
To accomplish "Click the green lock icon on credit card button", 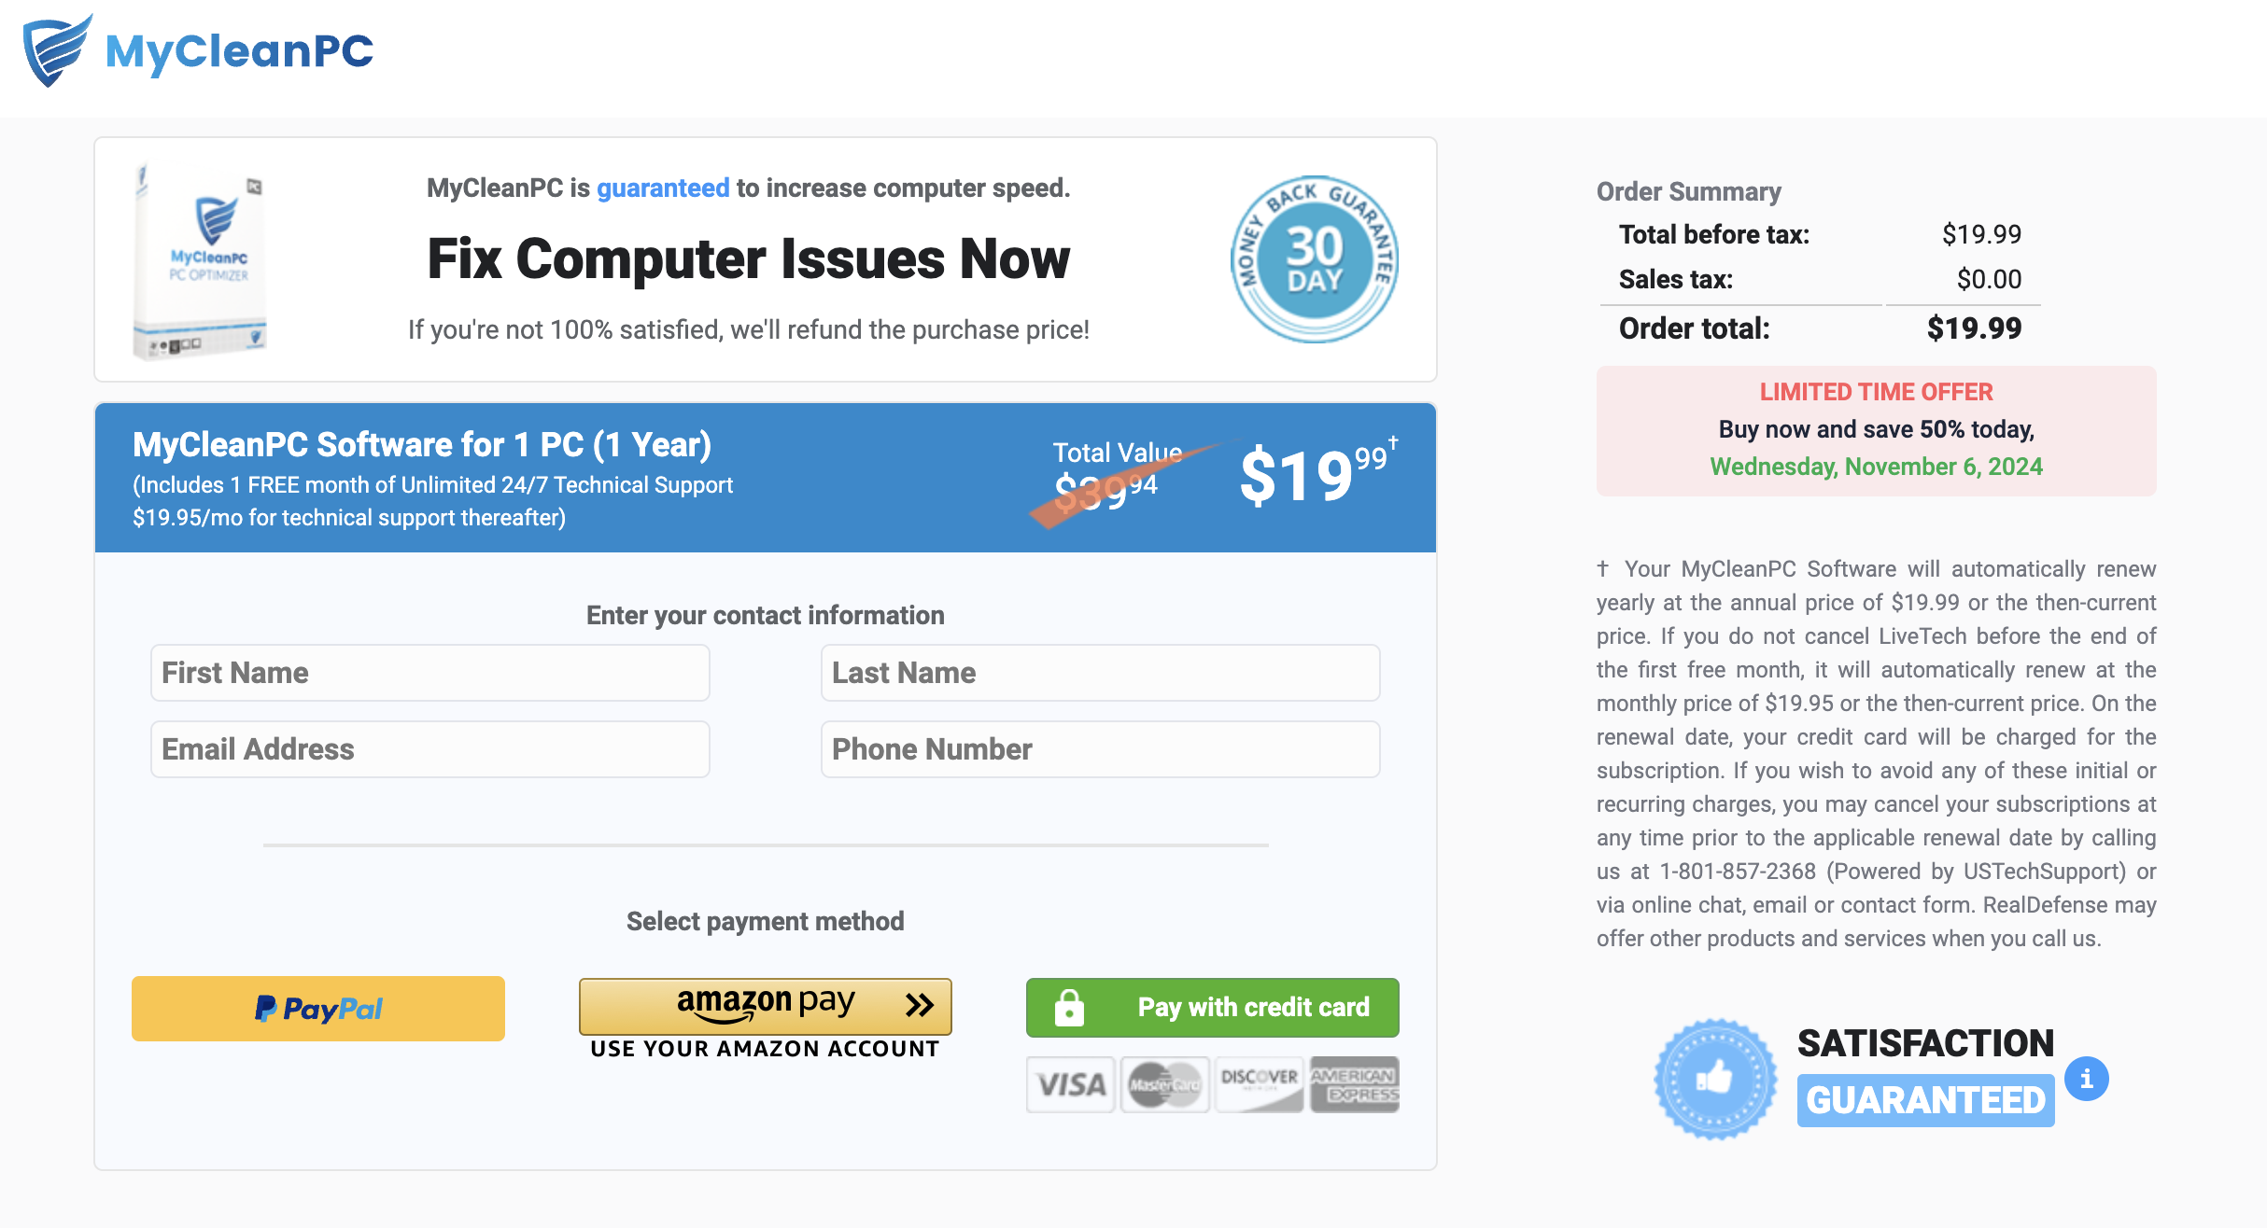I will (1069, 1008).
